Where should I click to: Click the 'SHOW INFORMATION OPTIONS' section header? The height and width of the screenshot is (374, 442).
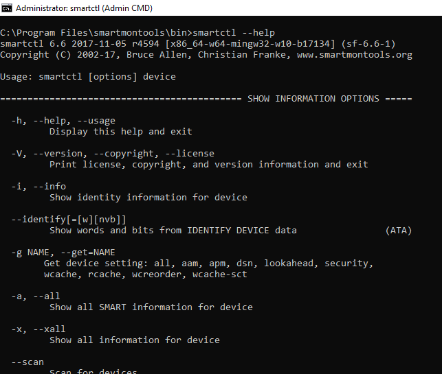(x=313, y=99)
